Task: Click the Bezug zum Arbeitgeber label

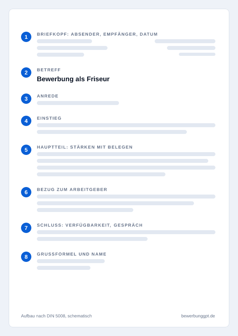Action: tap(72, 190)
